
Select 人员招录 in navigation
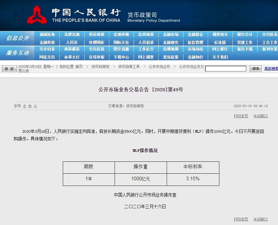click(146, 42)
